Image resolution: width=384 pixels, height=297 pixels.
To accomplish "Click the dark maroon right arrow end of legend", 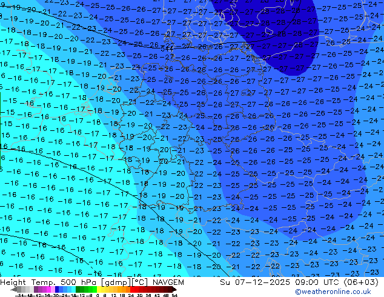I will click(x=174, y=289).
